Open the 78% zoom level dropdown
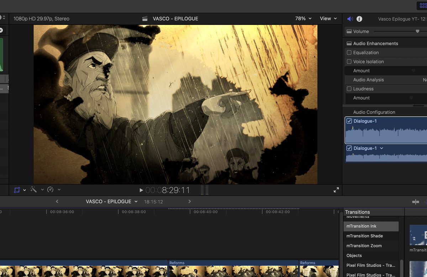427x277 pixels. (x=303, y=18)
